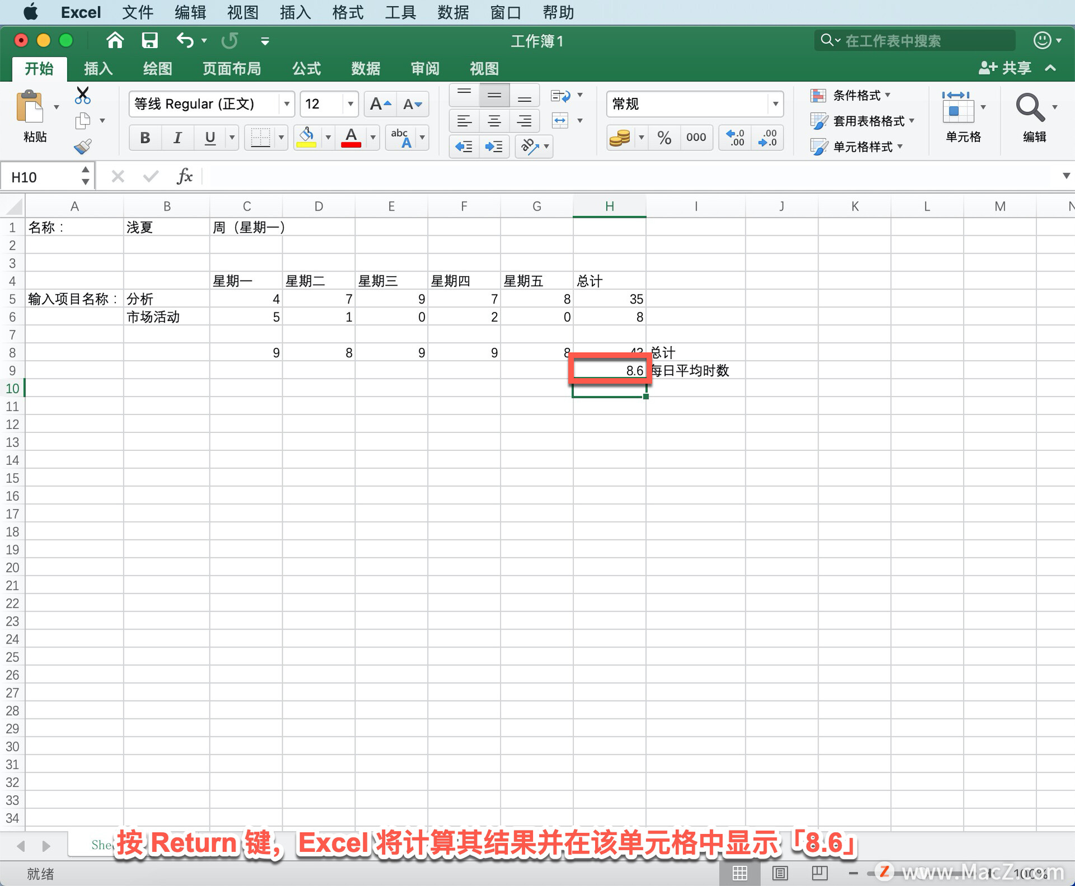
Task: Toggle italic formatting
Action: click(x=177, y=137)
